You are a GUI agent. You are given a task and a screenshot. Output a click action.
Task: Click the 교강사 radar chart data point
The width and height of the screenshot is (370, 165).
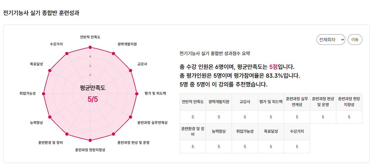tap(130, 70)
